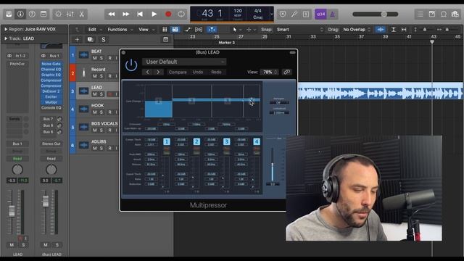
Task: Open the Noise Gate plugin slot
Action: (x=51, y=64)
